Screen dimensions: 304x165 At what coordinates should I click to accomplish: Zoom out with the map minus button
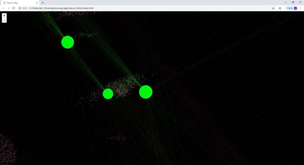[x=4, y=20]
